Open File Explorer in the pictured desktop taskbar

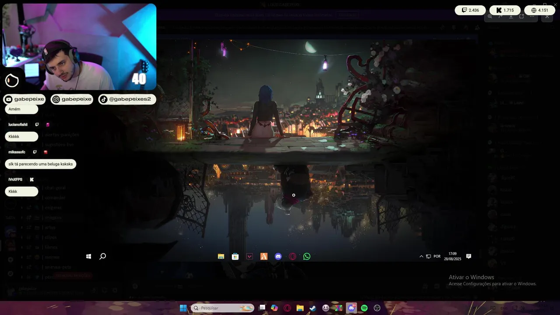(221, 256)
